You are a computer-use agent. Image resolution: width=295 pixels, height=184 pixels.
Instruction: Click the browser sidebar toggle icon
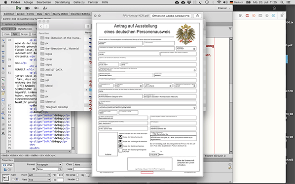point(260,16)
